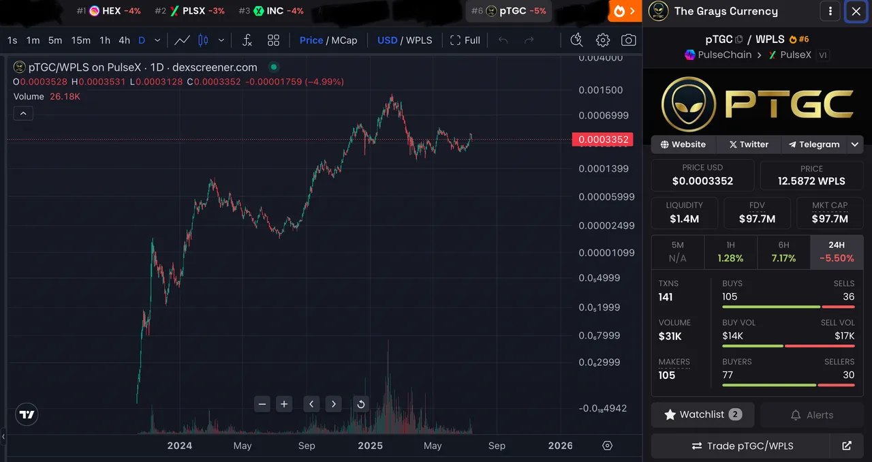Redo the chart action

tap(529, 40)
